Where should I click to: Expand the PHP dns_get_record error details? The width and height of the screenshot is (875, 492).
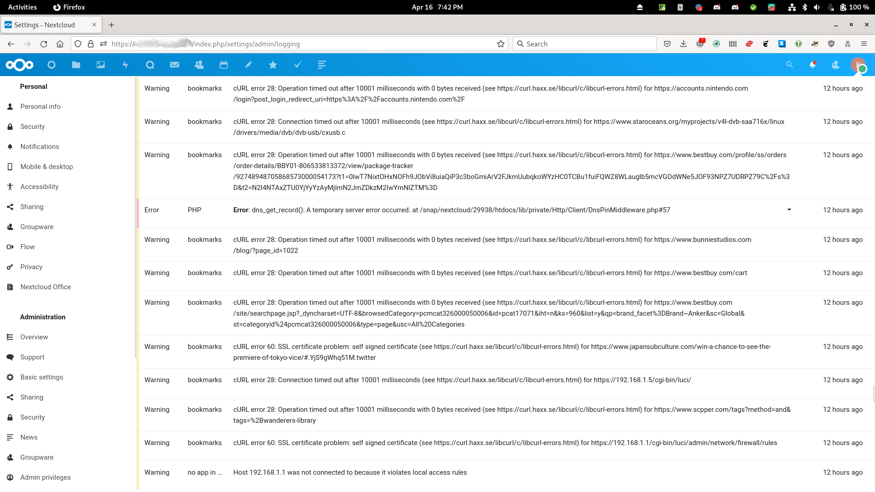click(x=789, y=210)
